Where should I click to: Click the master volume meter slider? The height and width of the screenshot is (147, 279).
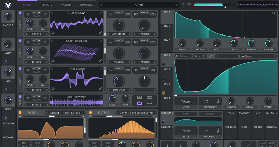pyautogui.click(x=214, y=5)
